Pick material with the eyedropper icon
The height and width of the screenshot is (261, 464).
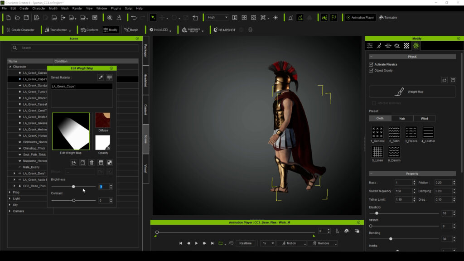point(101,77)
